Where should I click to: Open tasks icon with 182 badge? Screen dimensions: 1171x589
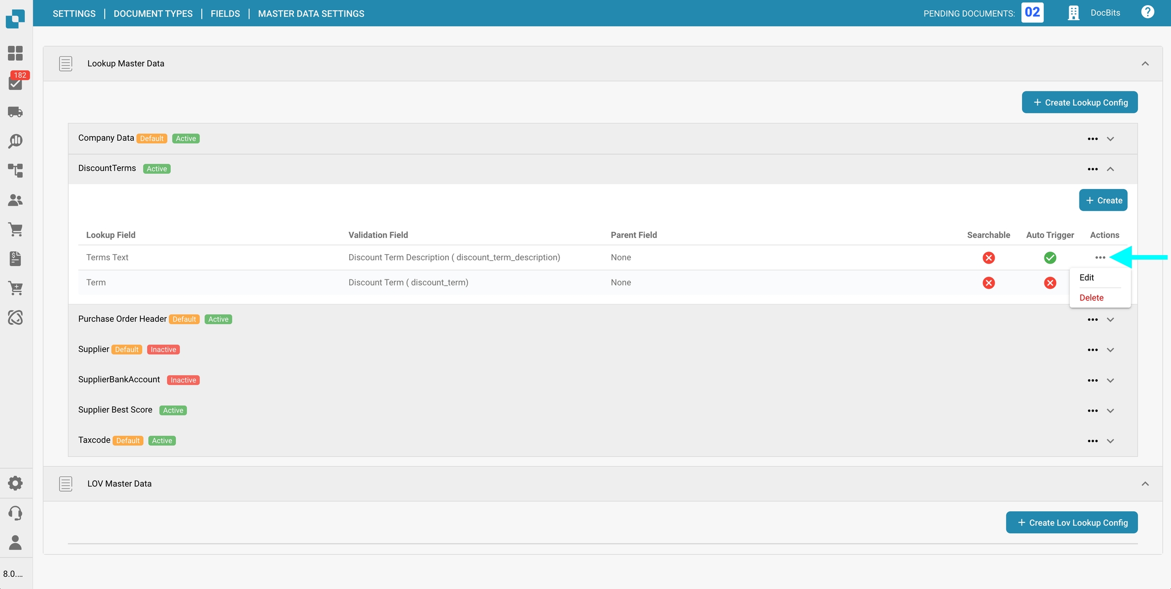(x=15, y=83)
